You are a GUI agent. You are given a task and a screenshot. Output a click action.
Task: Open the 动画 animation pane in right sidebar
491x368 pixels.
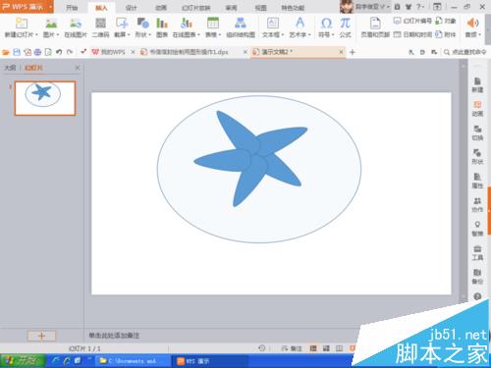point(477,109)
